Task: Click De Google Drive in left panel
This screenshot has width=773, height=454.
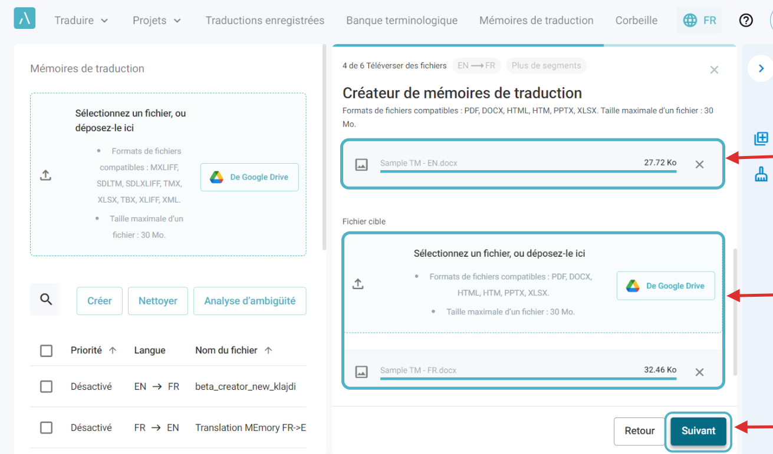Action: pyautogui.click(x=249, y=177)
